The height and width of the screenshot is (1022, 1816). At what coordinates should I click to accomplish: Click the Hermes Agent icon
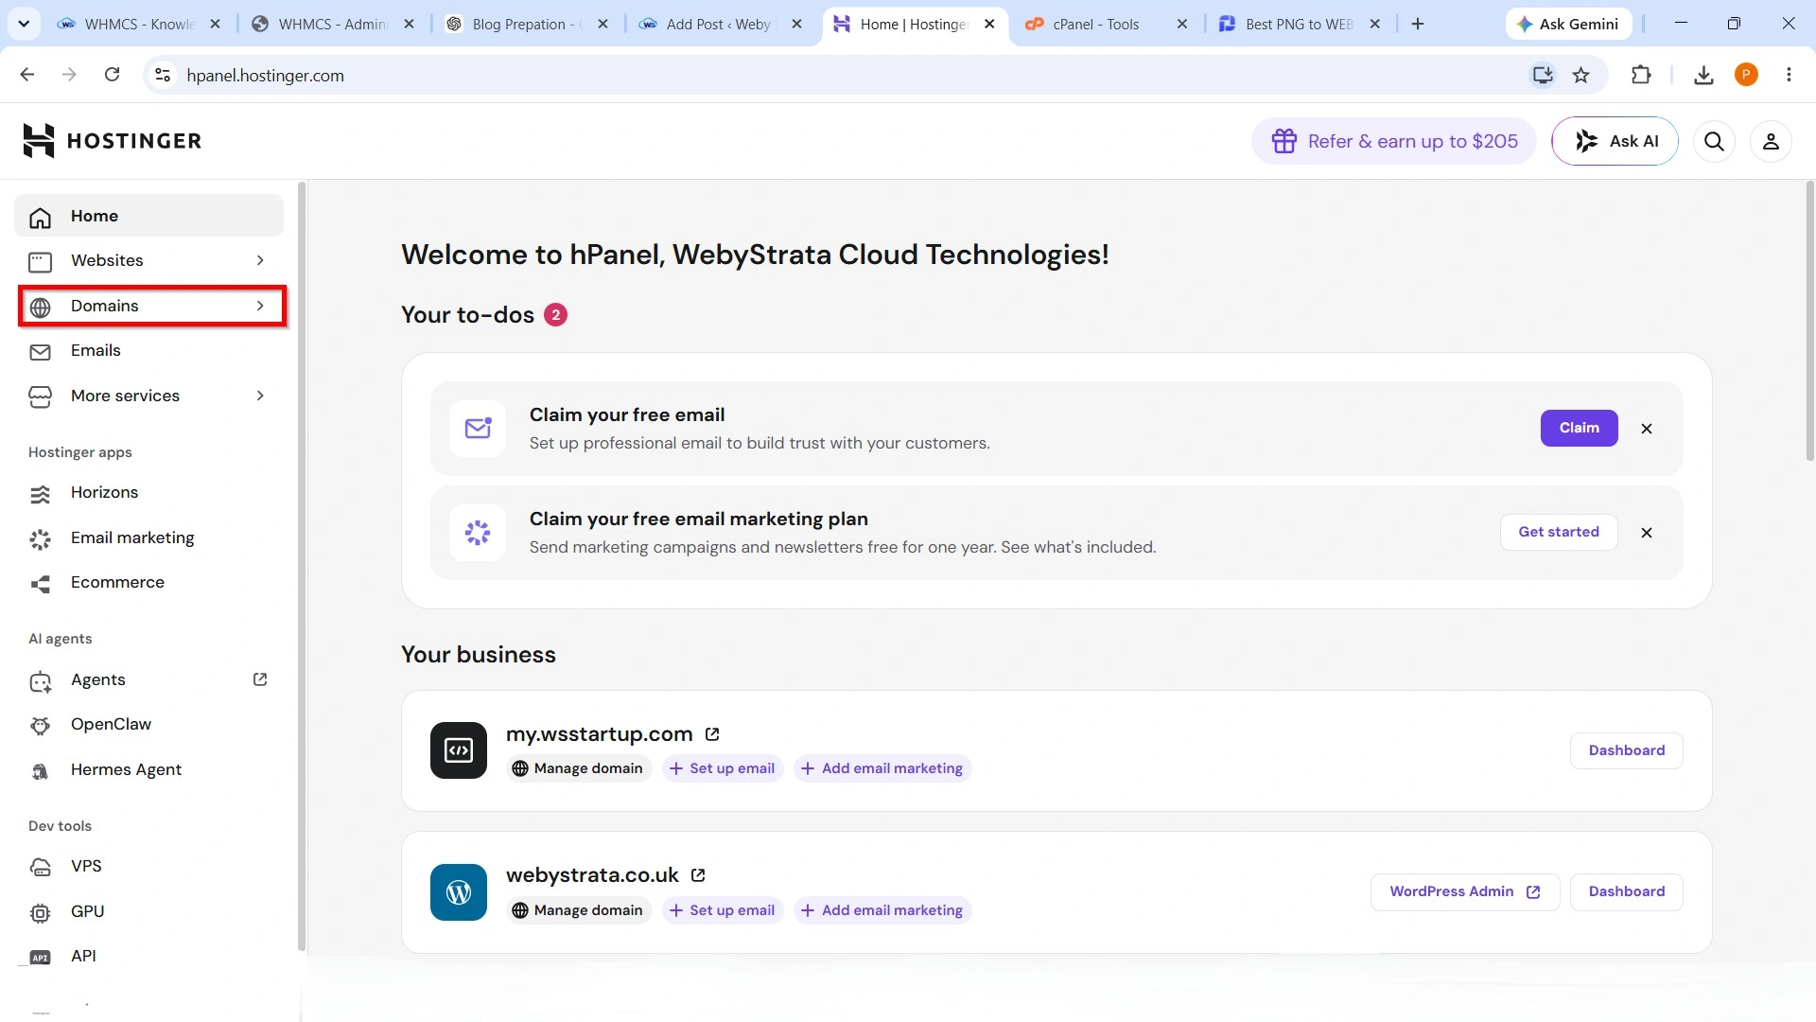(40, 771)
